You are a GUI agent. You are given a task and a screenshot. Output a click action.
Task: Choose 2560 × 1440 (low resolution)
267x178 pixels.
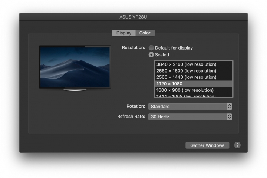click(194, 77)
